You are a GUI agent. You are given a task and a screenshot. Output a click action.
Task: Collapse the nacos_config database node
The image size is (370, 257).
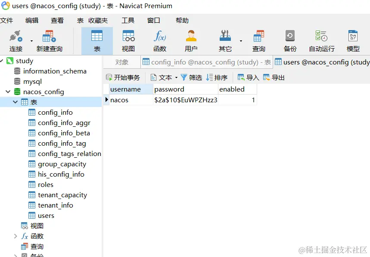pos(8,92)
